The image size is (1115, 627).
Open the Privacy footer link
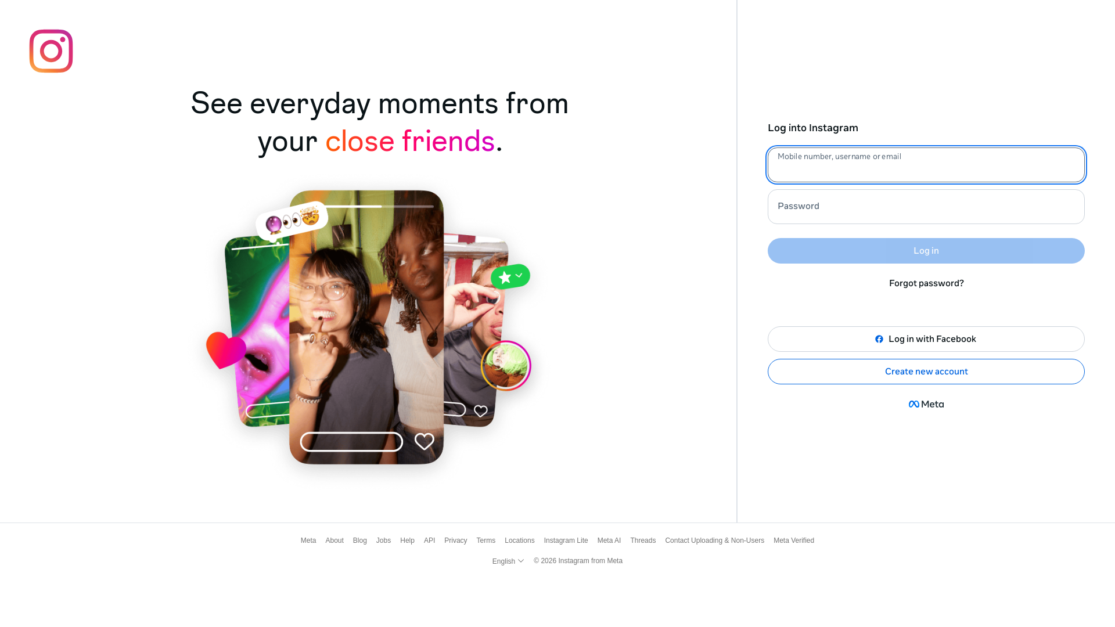click(456, 540)
